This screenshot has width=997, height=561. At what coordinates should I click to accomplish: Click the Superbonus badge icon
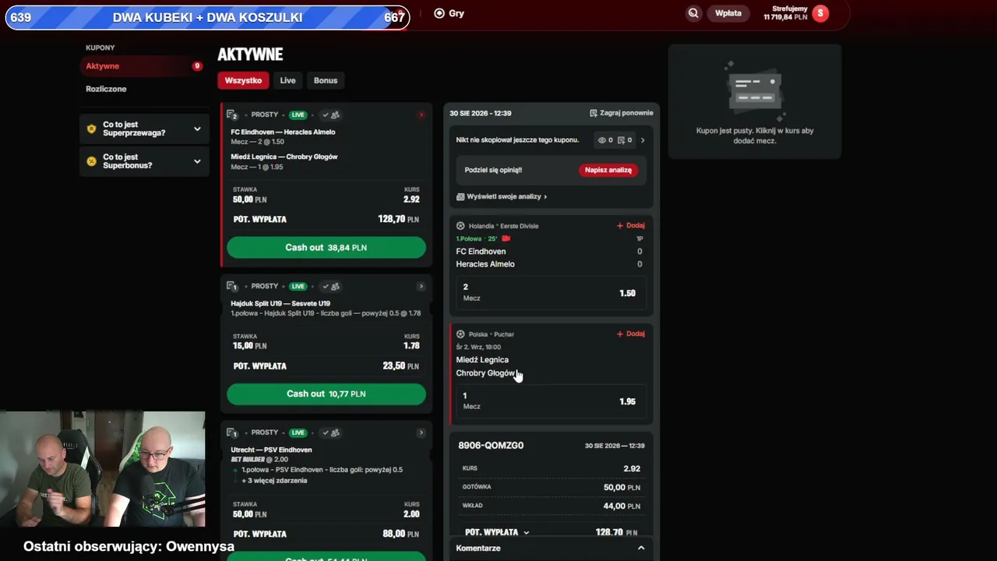click(x=92, y=161)
